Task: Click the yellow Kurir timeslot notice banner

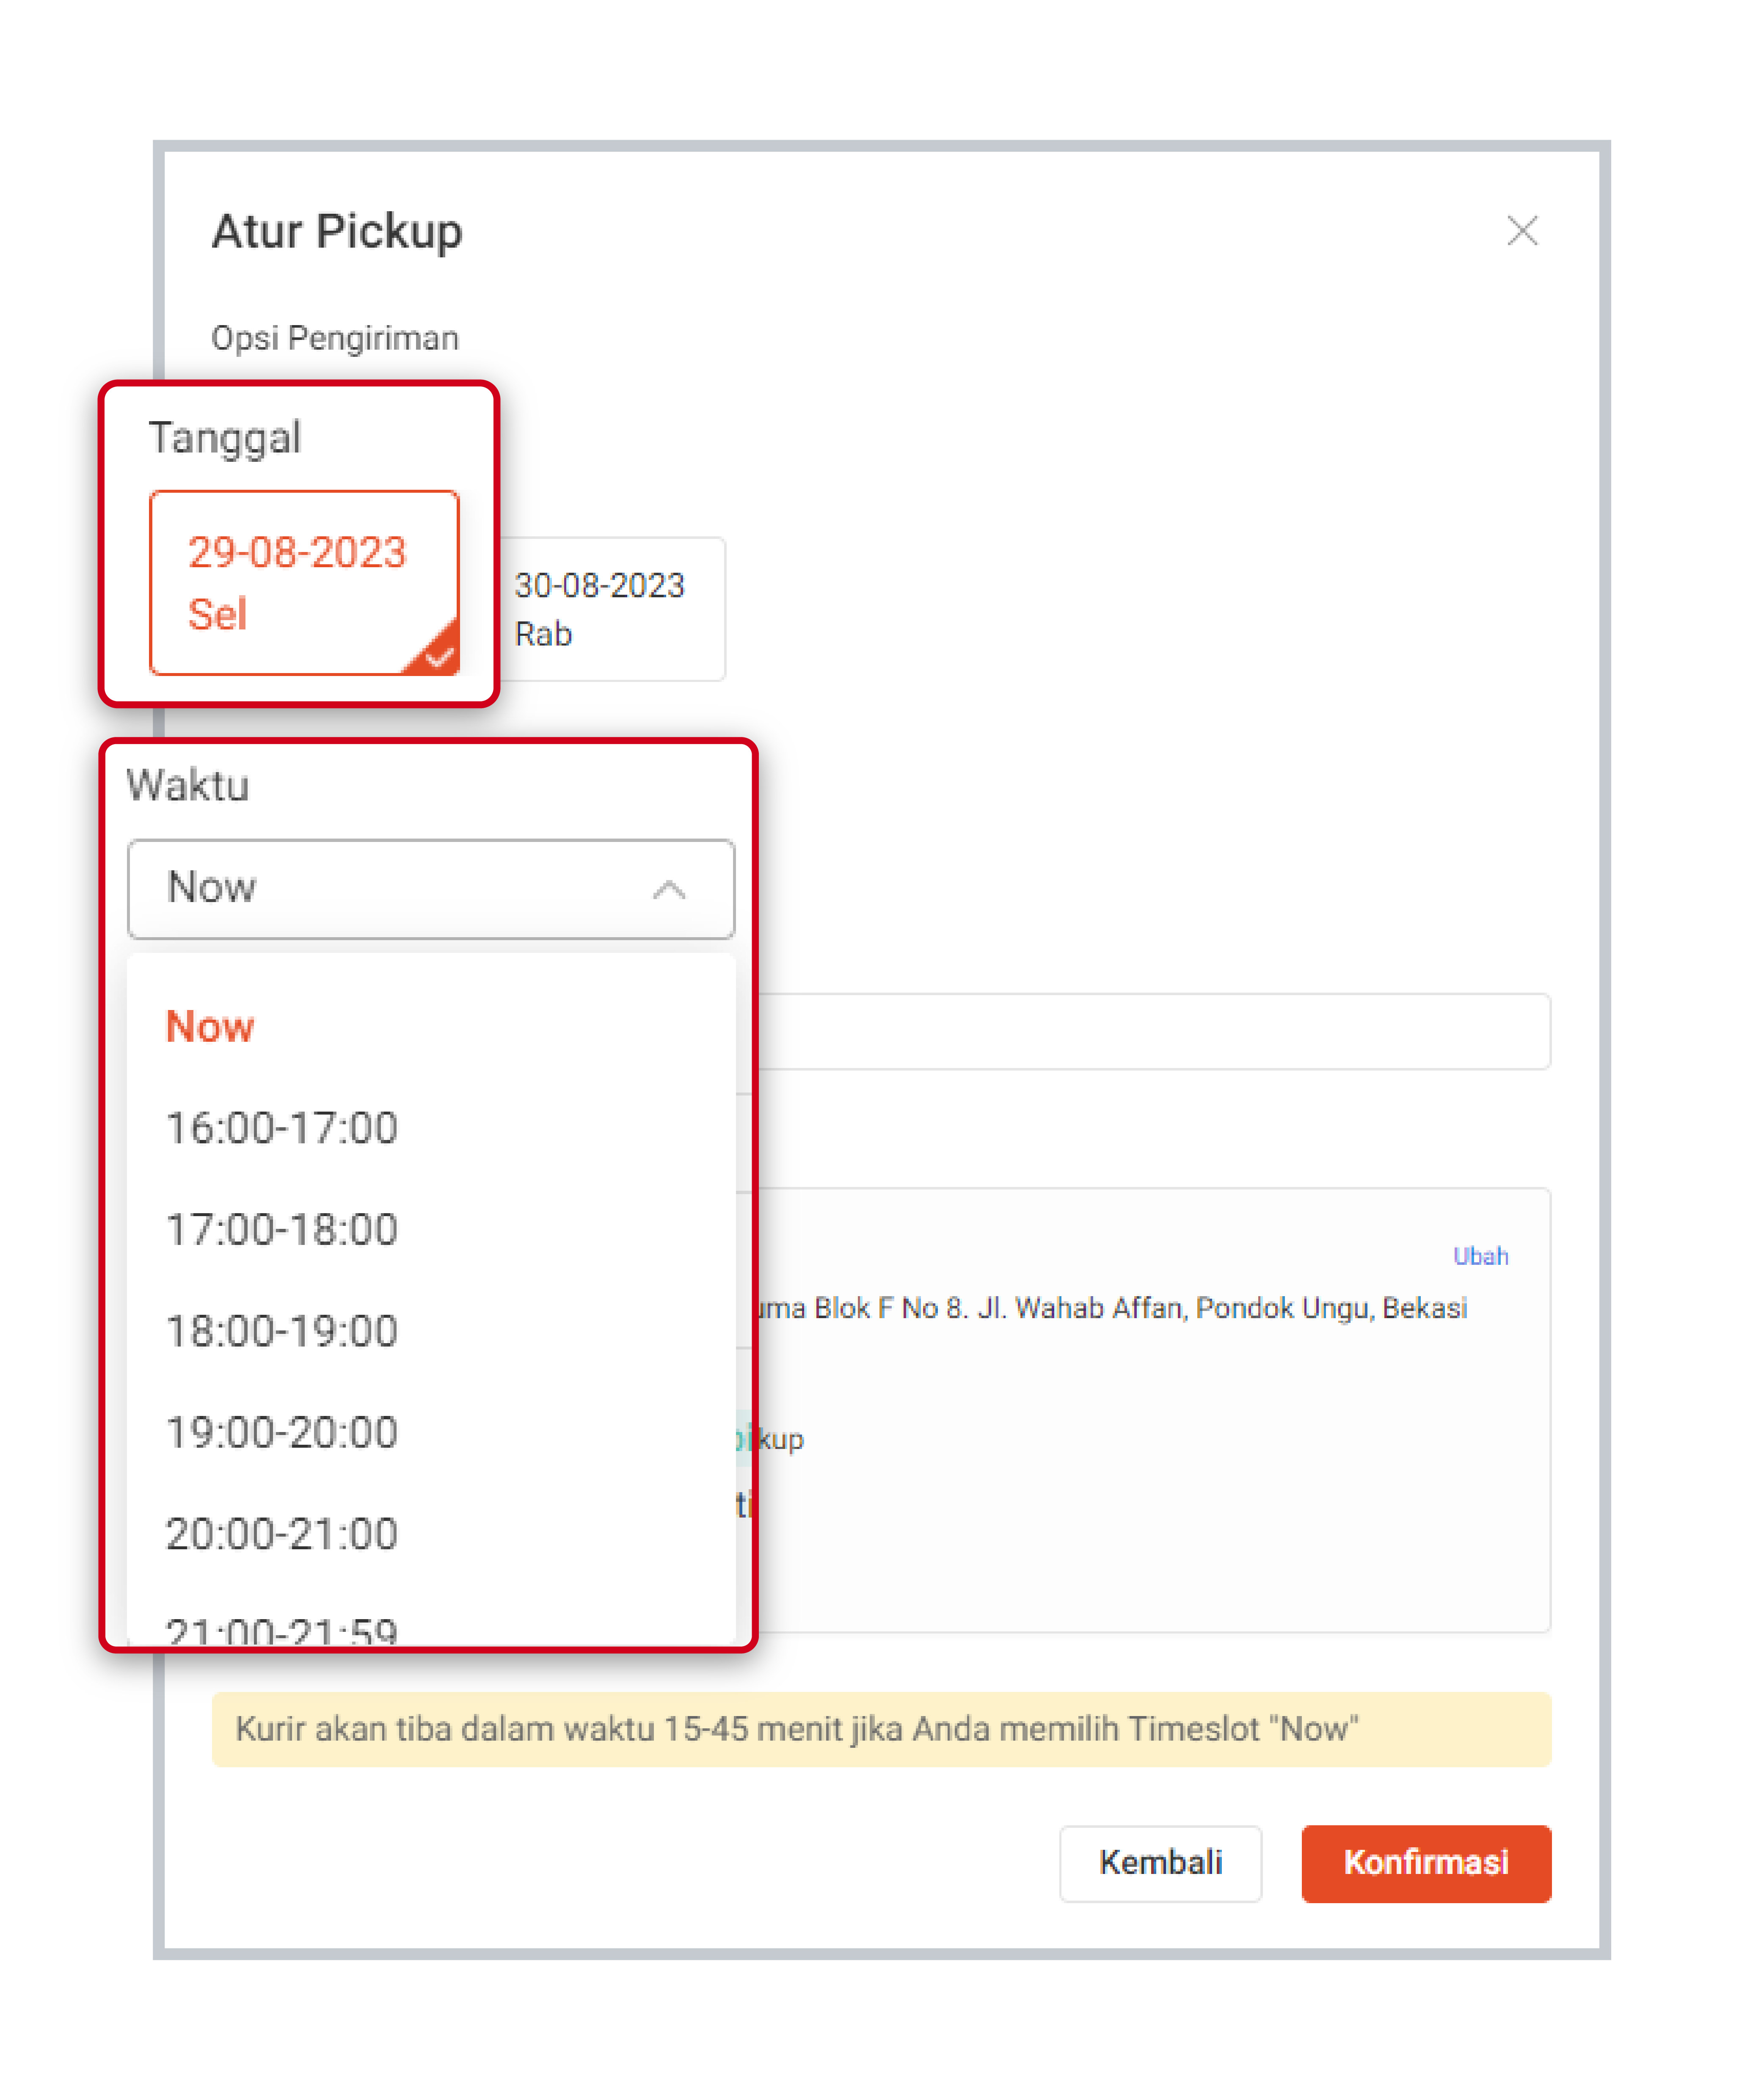Action: point(880,1729)
